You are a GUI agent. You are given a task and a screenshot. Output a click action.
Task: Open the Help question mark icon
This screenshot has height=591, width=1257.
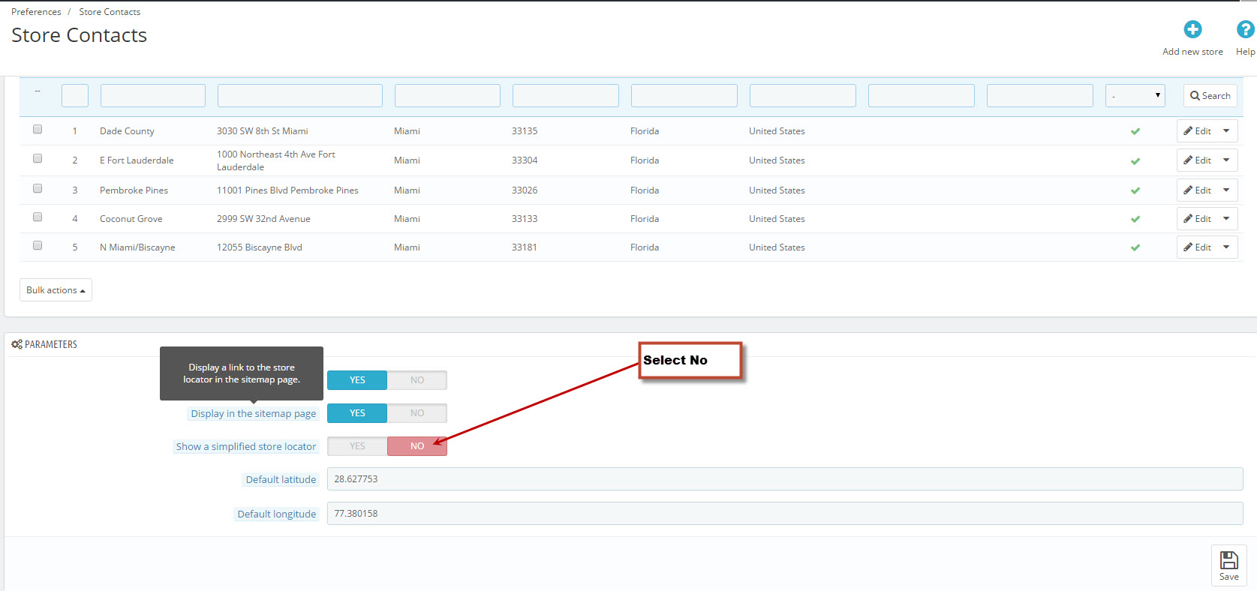pyautogui.click(x=1245, y=29)
